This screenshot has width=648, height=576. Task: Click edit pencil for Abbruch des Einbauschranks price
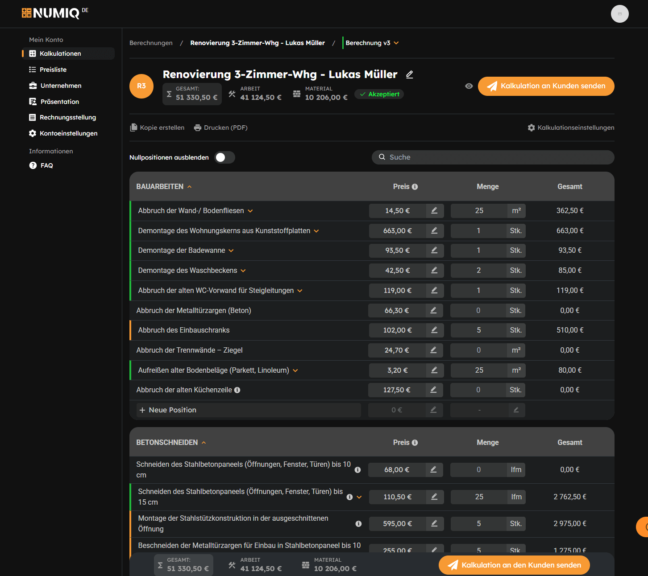434,330
